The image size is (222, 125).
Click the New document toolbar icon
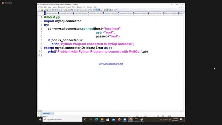[x=40, y=10]
